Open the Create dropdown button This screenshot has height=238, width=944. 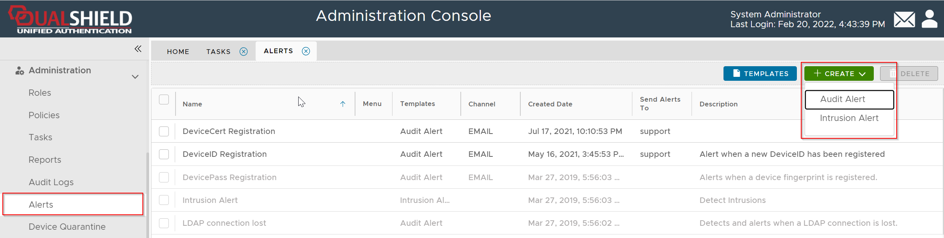839,74
